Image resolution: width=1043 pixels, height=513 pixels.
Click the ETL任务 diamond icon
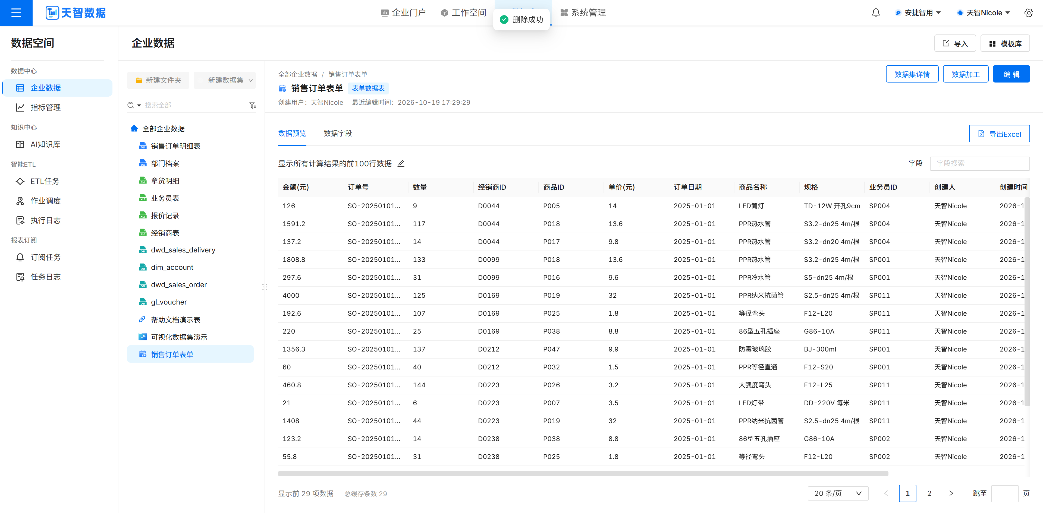tap(20, 181)
